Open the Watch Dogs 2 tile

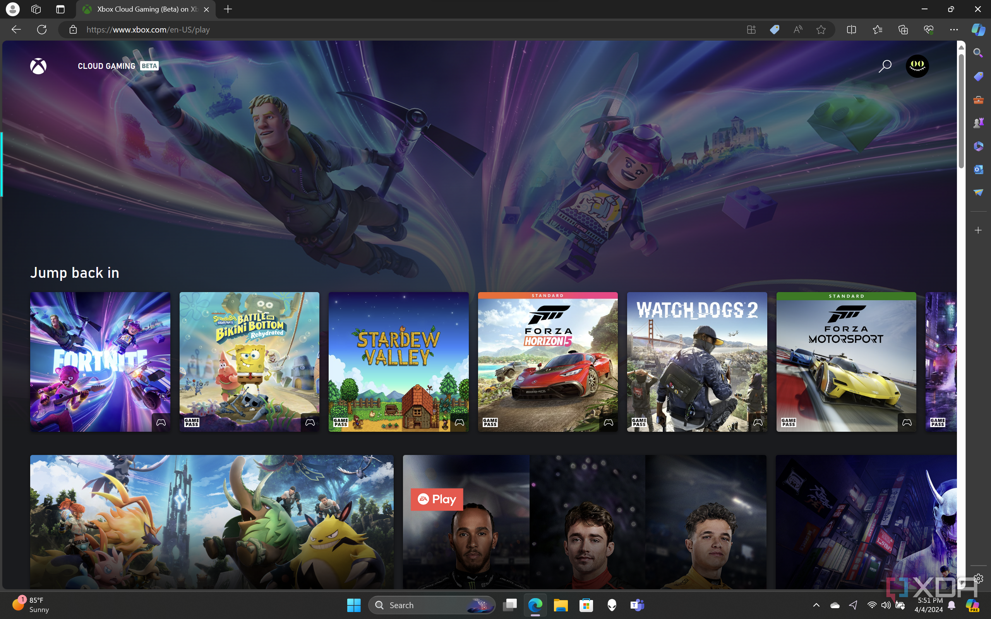[x=697, y=361]
